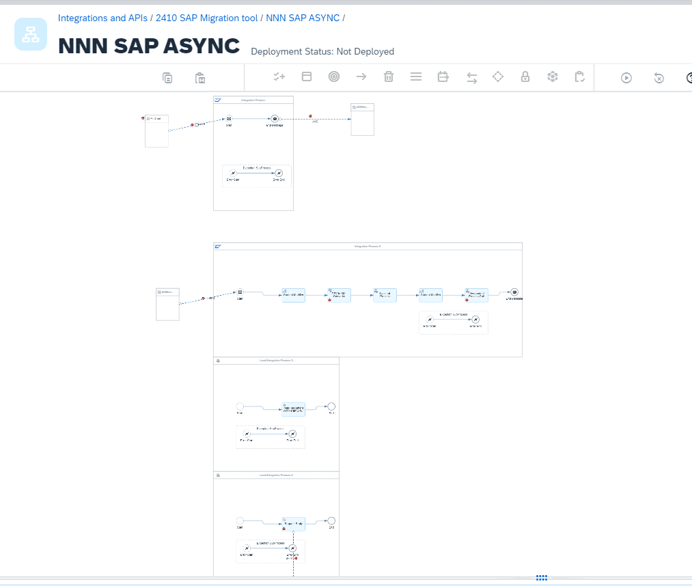Select the sender participant box with error marker

[156, 130]
